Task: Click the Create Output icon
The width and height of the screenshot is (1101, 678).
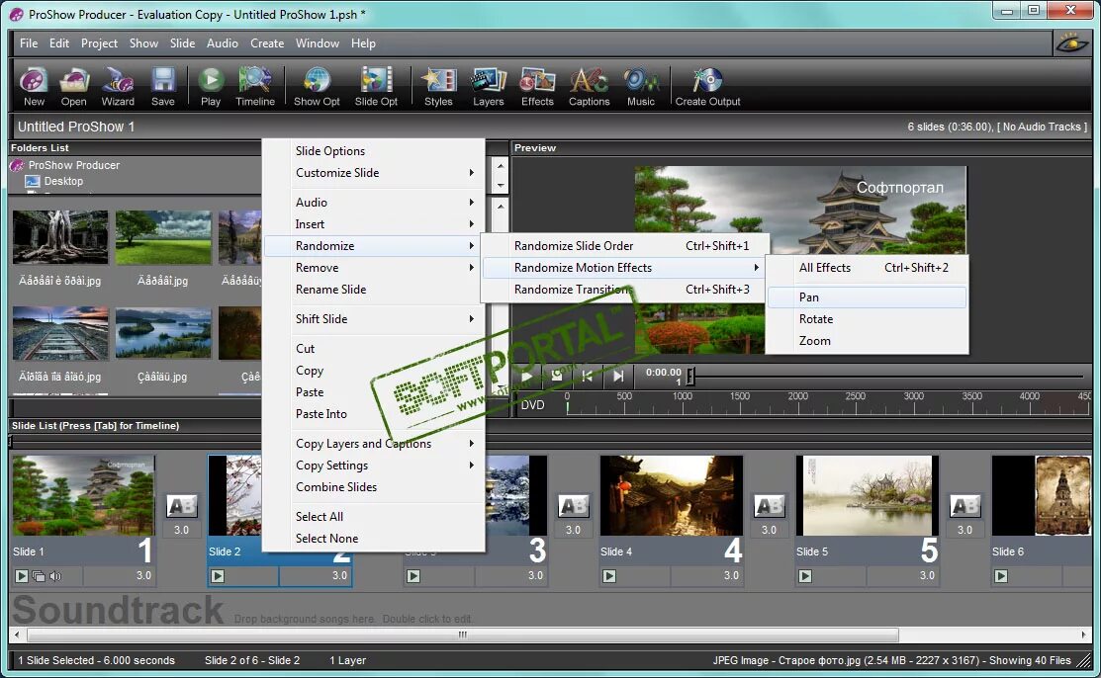Action: pos(708,86)
